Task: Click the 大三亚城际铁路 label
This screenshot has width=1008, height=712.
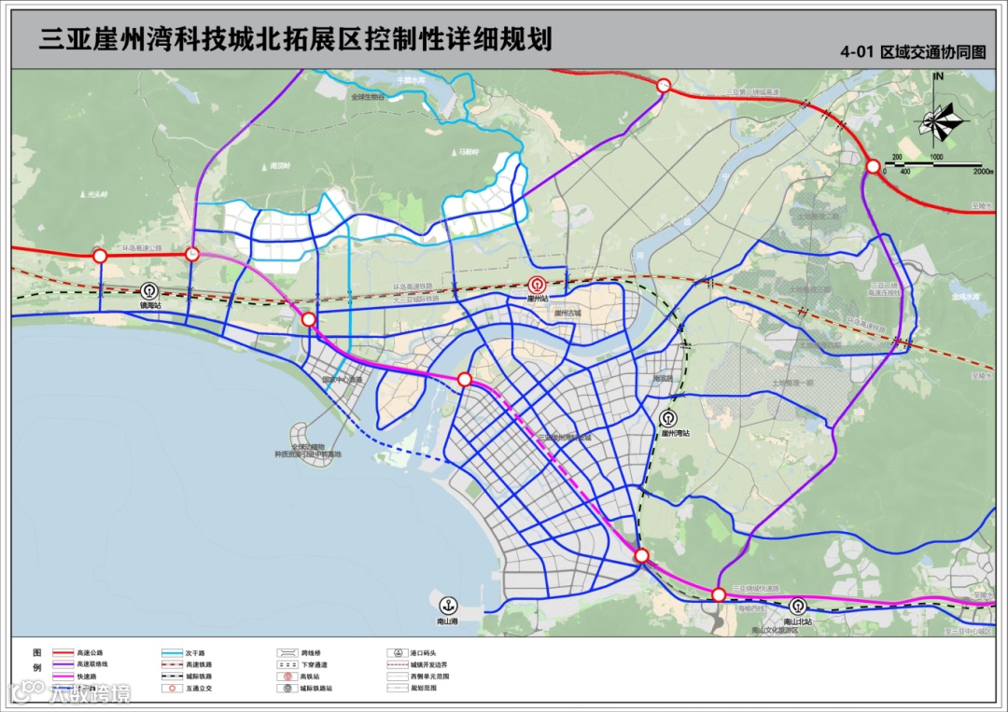Action: click(416, 298)
